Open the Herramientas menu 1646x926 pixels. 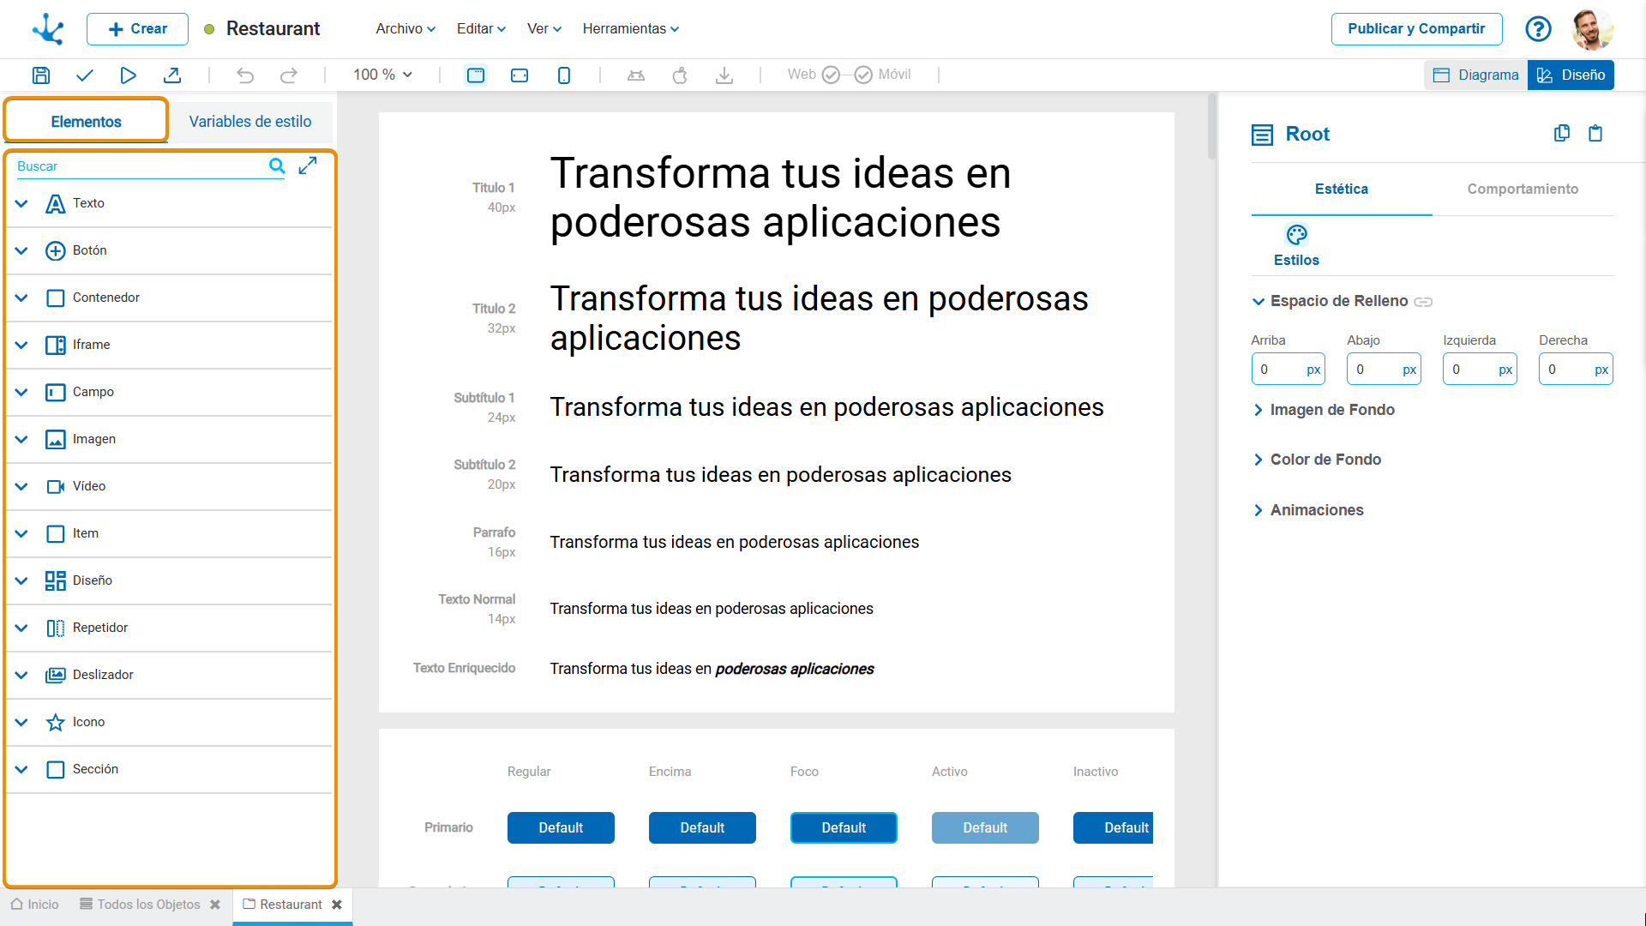(x=630, y=28)
